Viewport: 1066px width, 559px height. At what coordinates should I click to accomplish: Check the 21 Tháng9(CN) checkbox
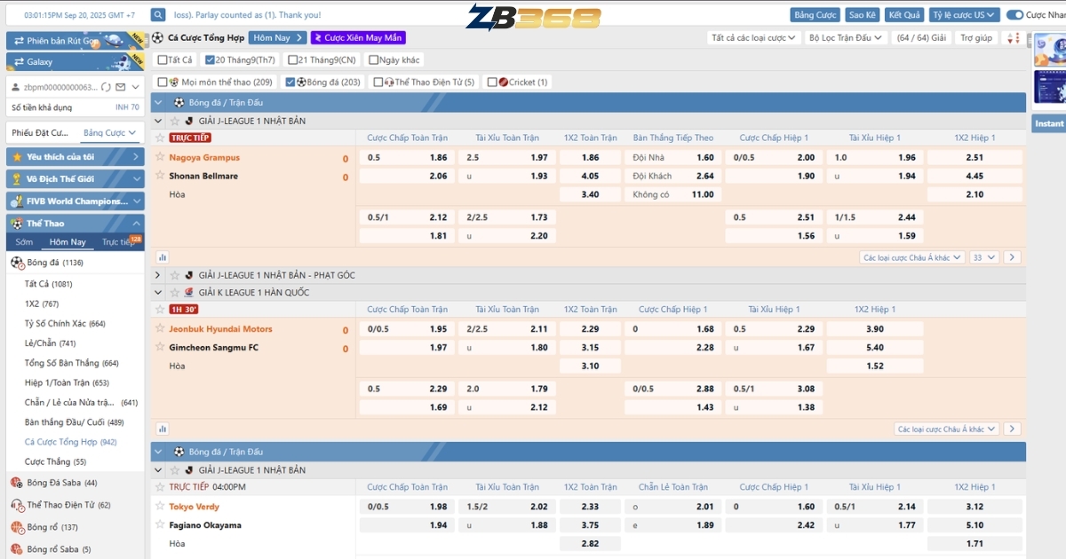(291, 59)
